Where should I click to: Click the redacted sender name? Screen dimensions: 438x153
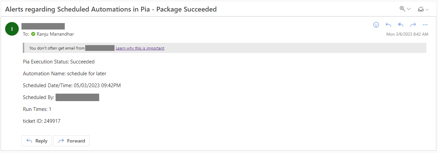click(x=43, y=26)
